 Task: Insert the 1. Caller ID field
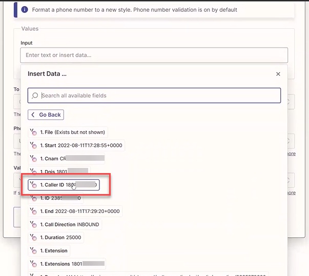point(64,185)
